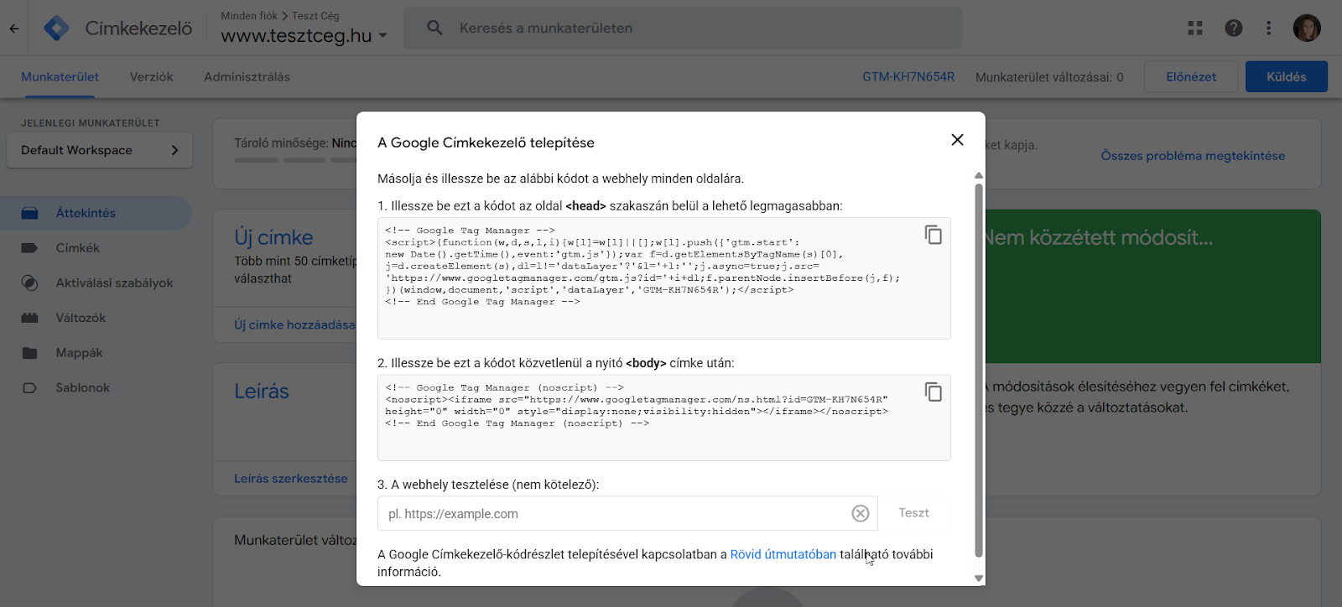Screen dimensions: 1342x607
Task: Click the Áttekintés sidebar icon
Action: point(30,213)
